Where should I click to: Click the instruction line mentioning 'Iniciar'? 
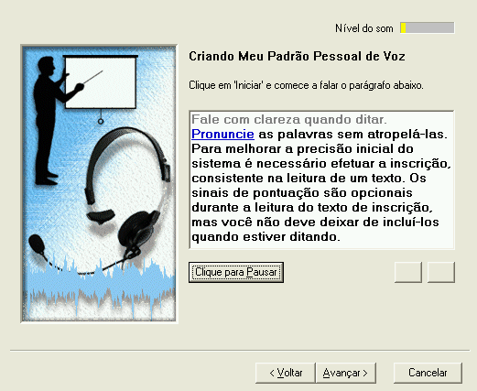coord(306,85)
